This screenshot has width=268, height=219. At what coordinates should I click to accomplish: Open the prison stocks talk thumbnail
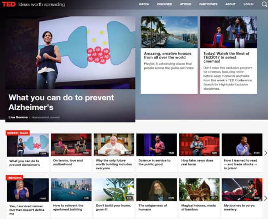[242, 145]
